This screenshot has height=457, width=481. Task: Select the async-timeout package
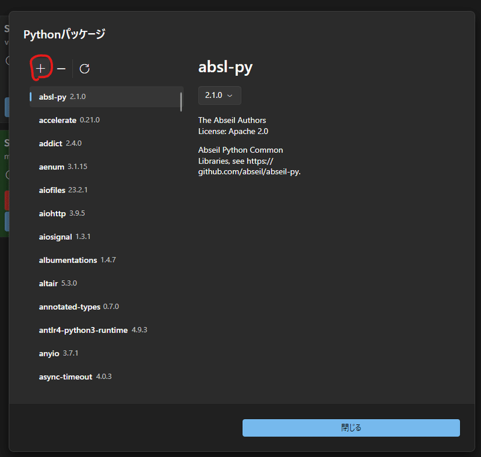(90, 376)
